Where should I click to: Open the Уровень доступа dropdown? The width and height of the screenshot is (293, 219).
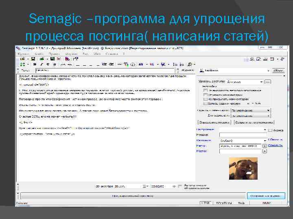point(245,82)
